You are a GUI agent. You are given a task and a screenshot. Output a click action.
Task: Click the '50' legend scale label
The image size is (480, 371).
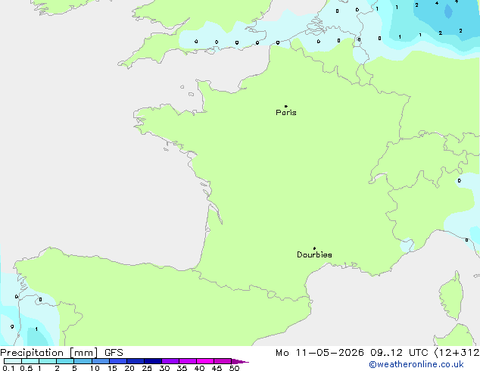tap(234, 368)
